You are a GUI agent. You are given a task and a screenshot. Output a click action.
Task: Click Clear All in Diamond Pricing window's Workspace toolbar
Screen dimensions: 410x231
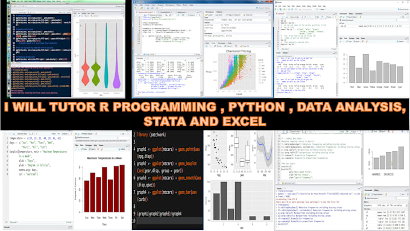[x=248, y=15]
